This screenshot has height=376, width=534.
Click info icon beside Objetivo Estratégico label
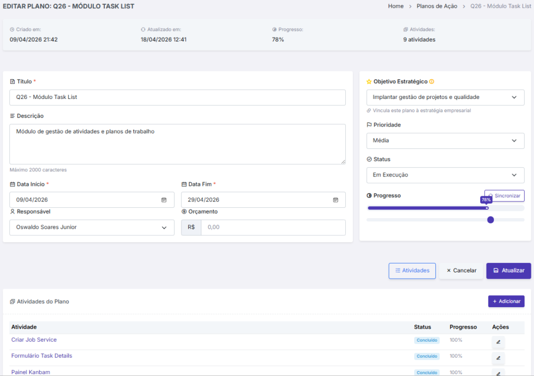pos(432,82)
